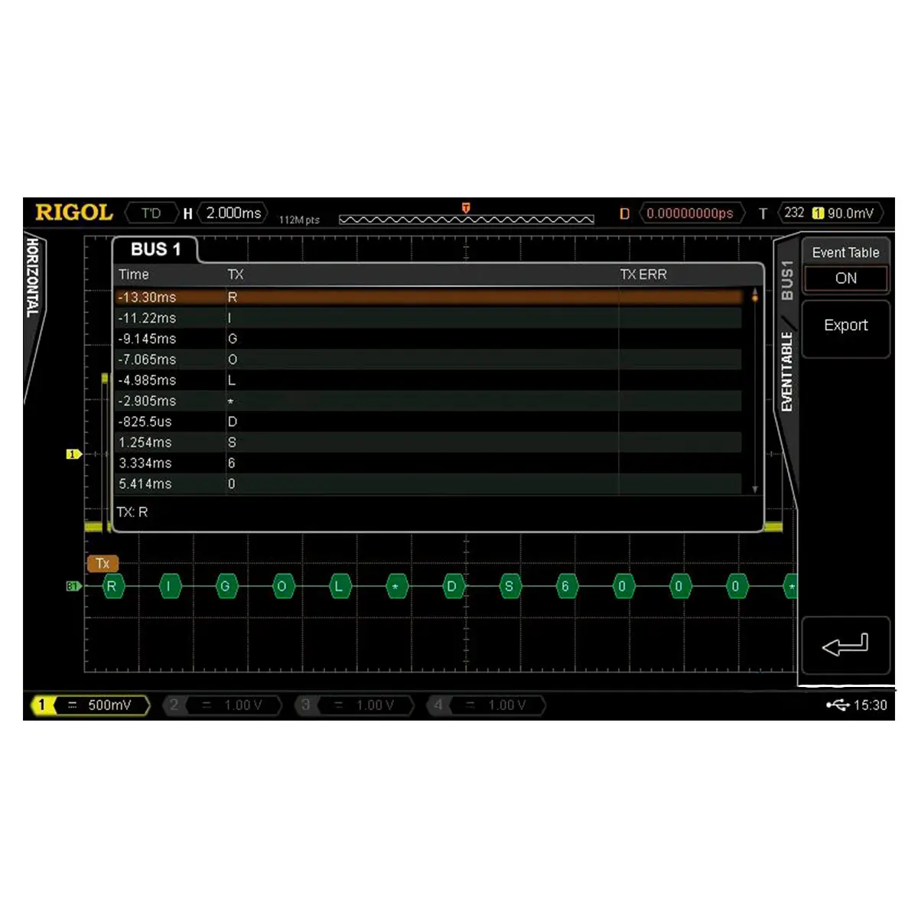
Task: Click the USB status icon
Action: coord(838,705)
